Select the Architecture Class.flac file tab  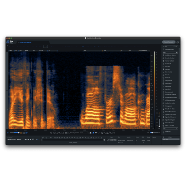point(25,43)
